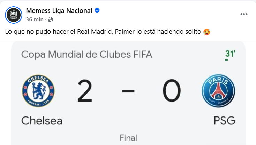Screen dimensions: 256x145
Task: Open the three-dot post options menu
Action: coord(244,14)
